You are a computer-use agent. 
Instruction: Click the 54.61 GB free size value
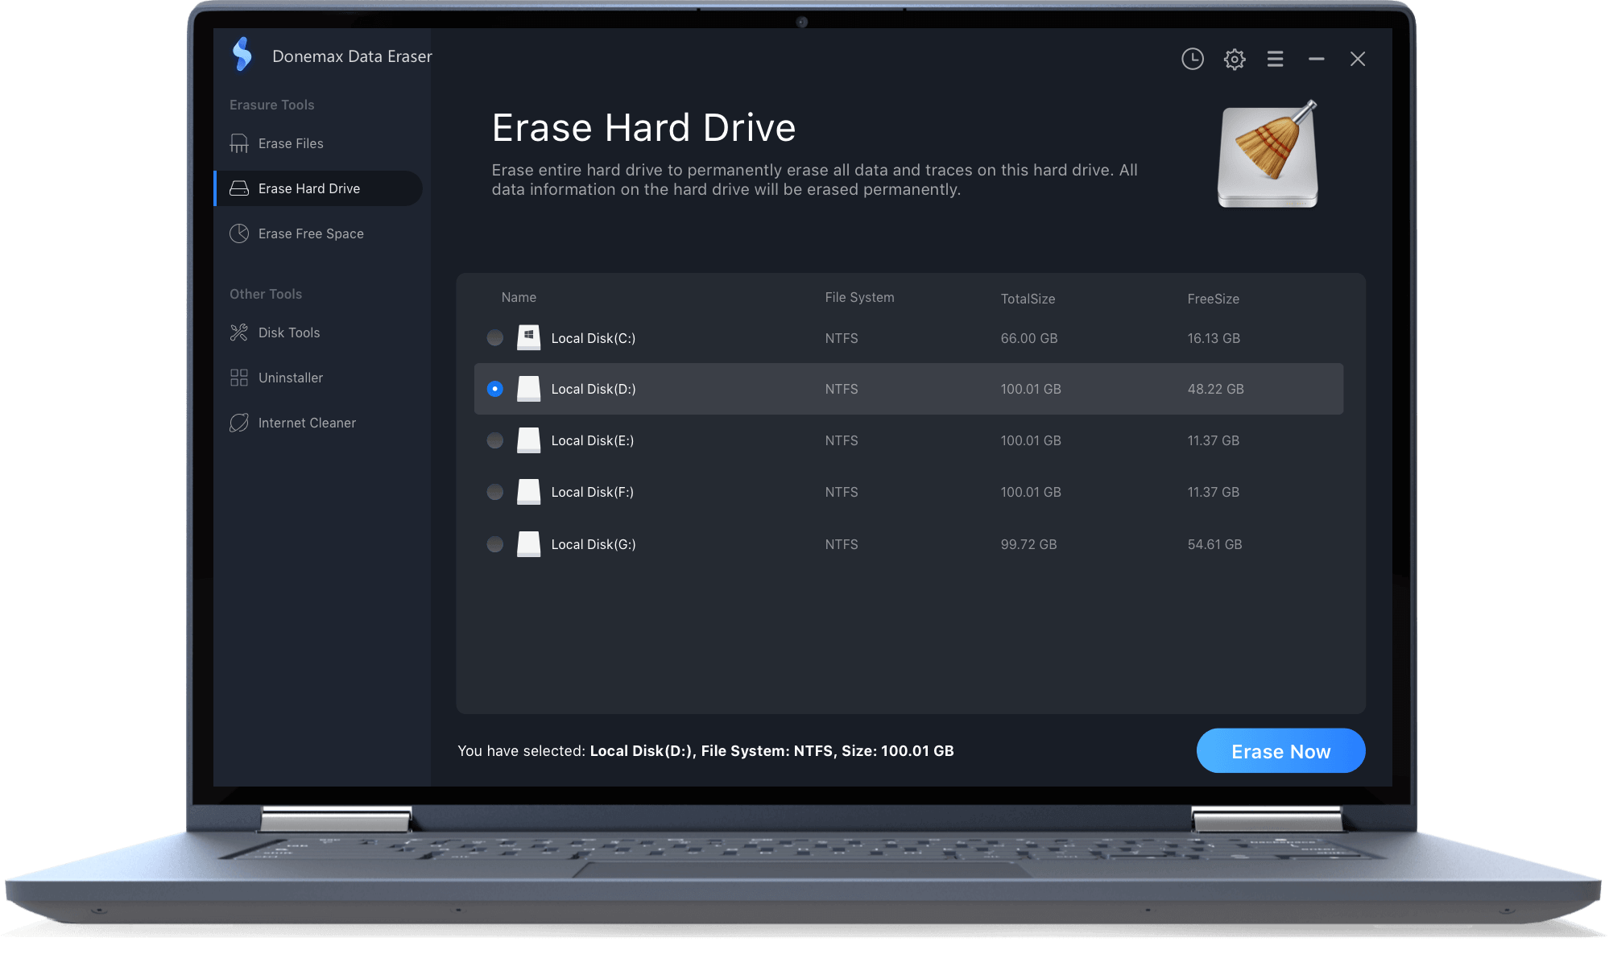pyautogui.click(x=1214, y=544)
